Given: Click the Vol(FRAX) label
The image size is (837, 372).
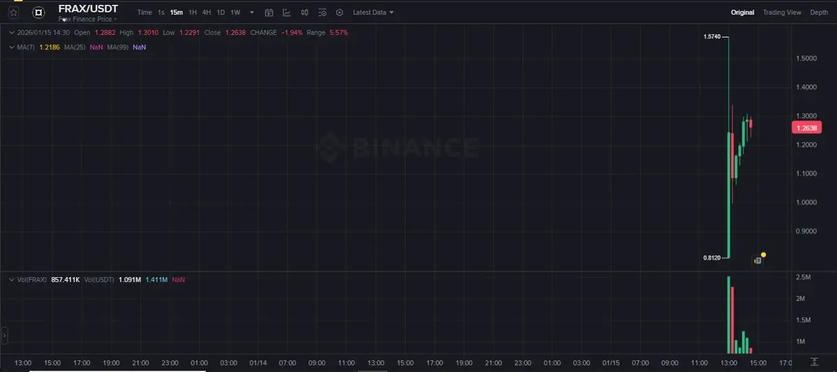Looking at the screenshot, I should coord(32,279).
